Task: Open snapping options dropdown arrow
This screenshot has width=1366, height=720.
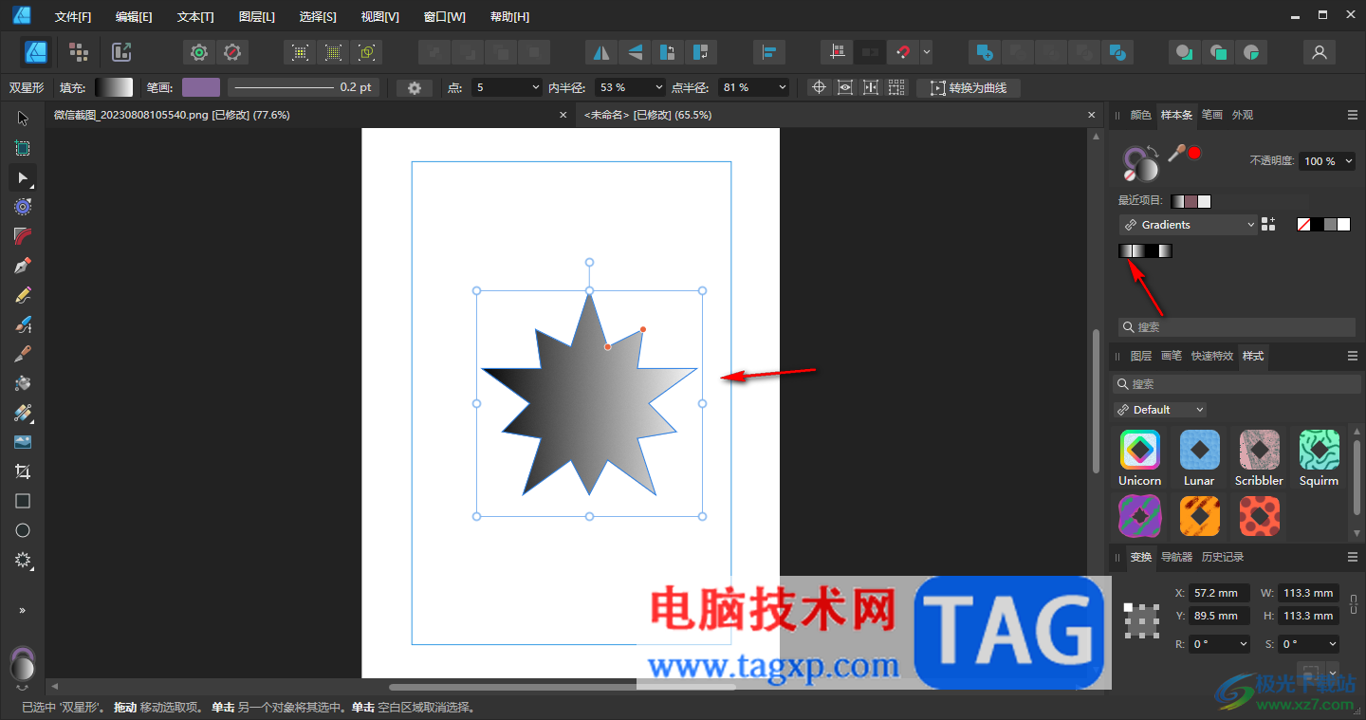Action: (927, 52)
